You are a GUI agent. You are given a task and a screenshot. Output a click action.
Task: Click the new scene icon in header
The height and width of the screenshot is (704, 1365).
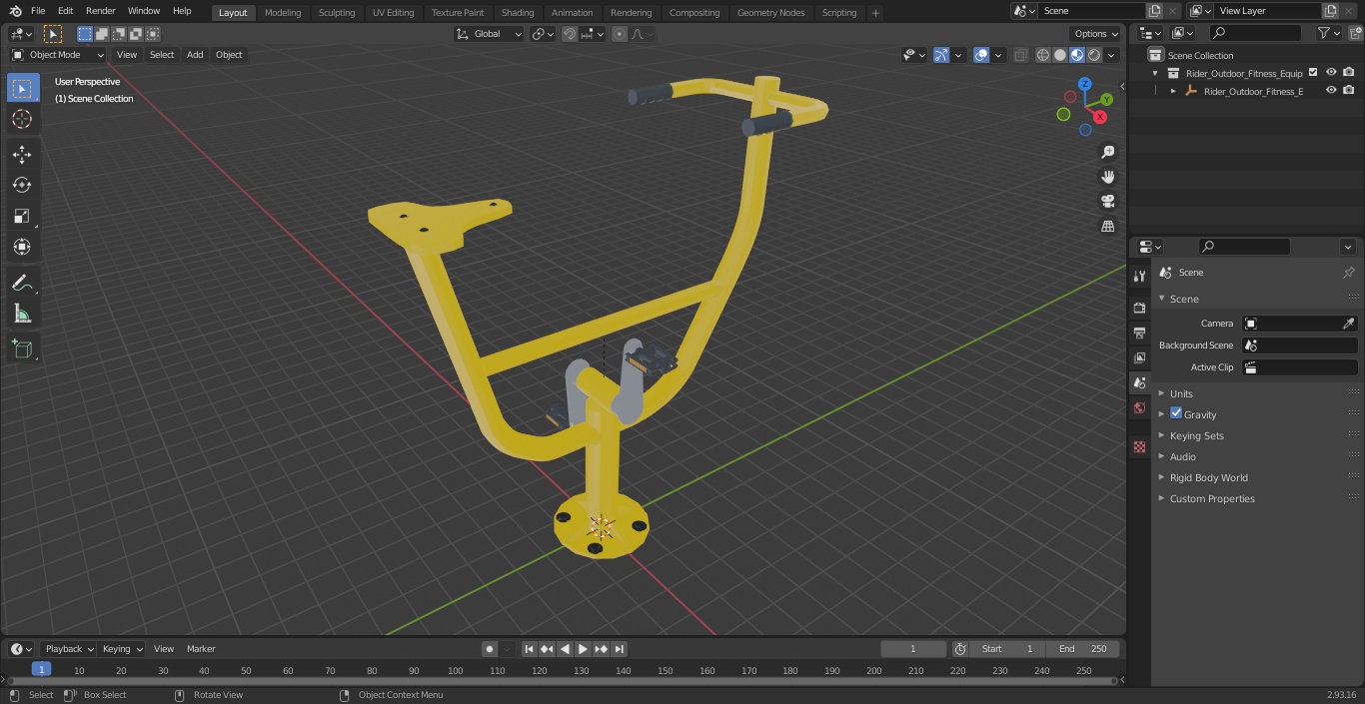(x=1155, y=11)
